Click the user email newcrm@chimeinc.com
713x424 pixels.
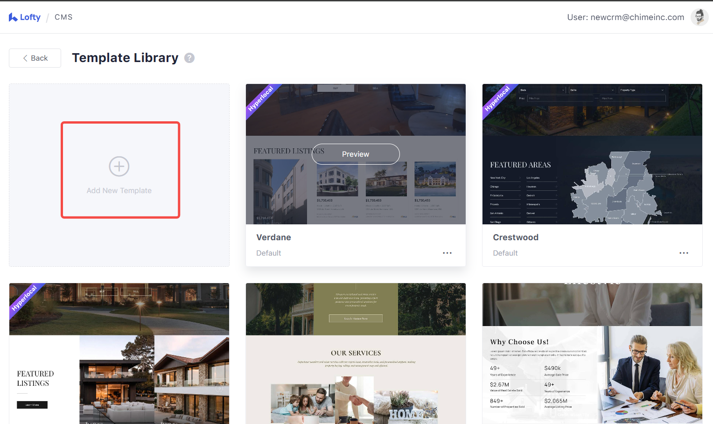click(x=637, y=17)
